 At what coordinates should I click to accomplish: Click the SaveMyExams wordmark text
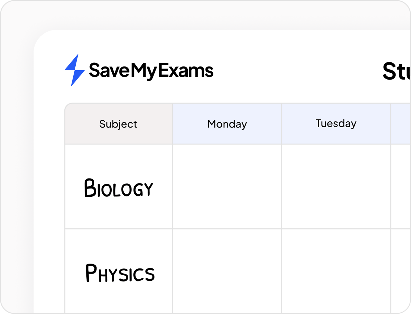[x=151, y=70]
